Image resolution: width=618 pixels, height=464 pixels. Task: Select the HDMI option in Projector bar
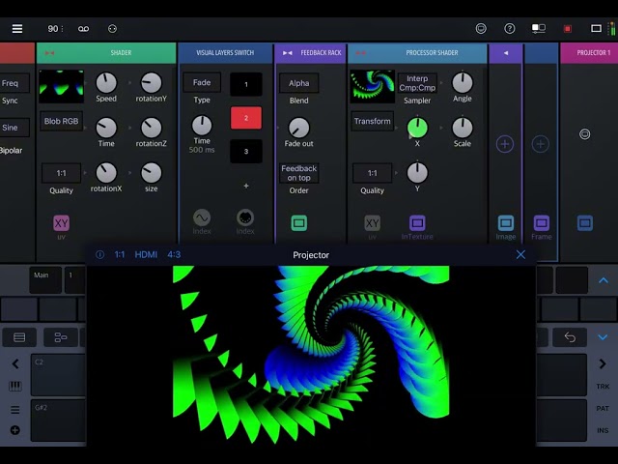tap(146, 255)
